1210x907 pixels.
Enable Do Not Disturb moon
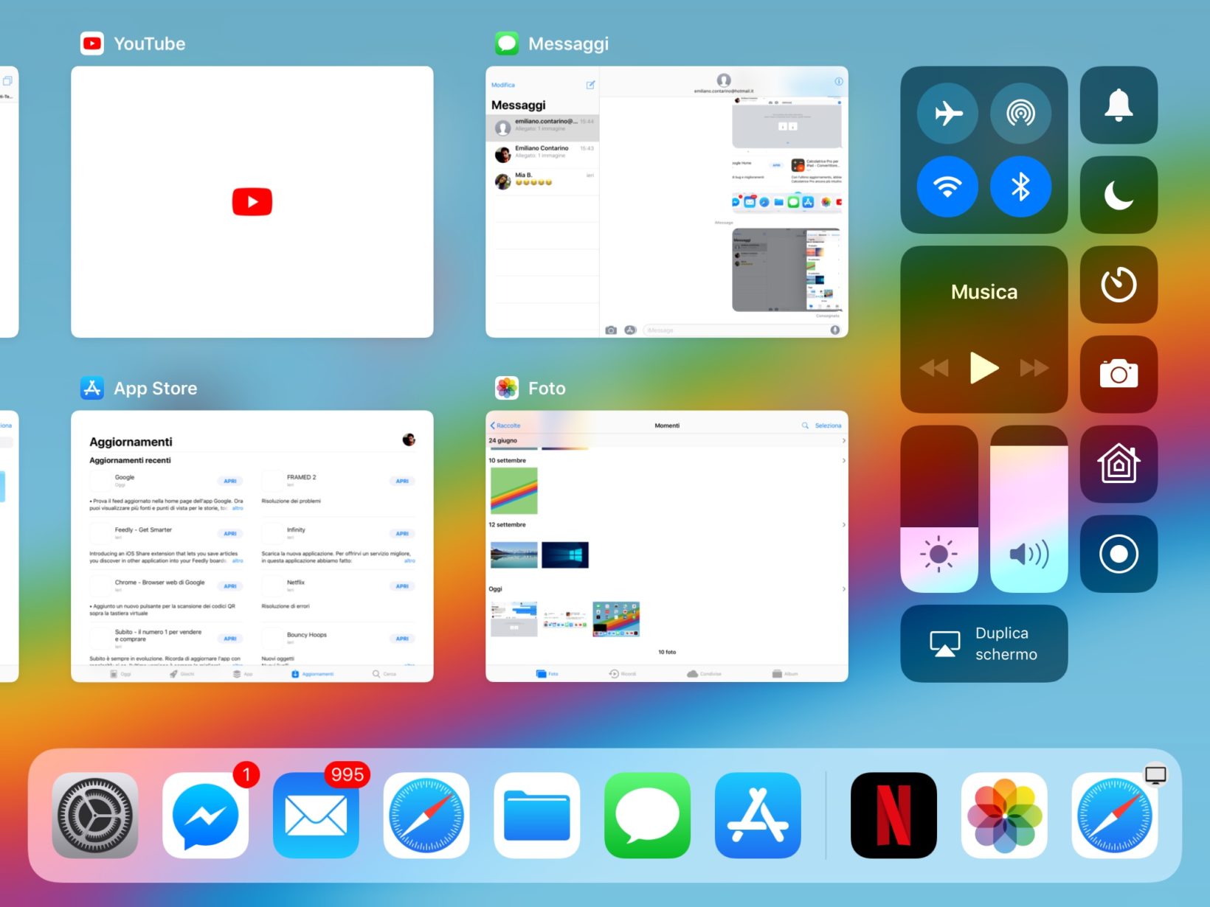1119,195
